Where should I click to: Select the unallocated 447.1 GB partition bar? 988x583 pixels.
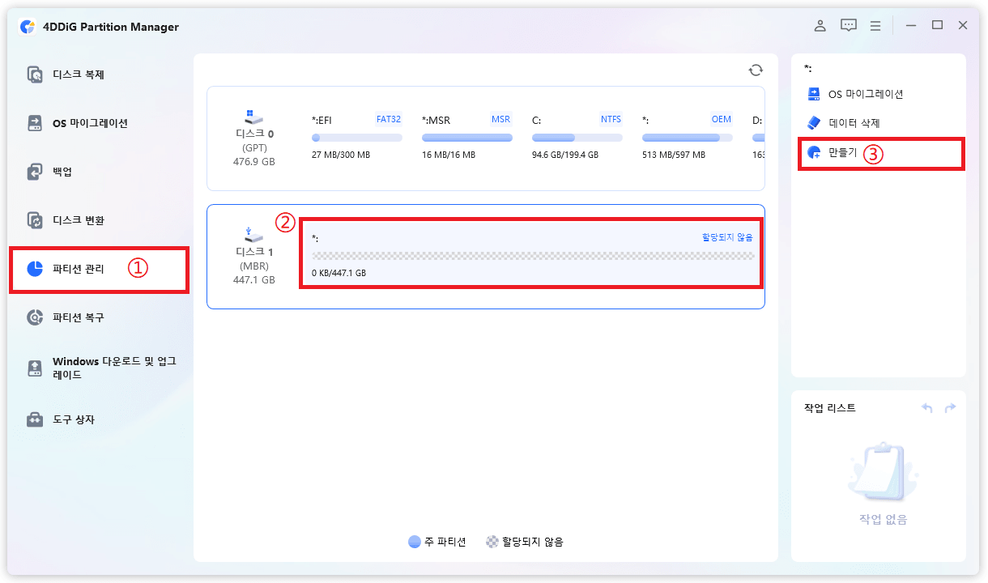tap(532, 256)
